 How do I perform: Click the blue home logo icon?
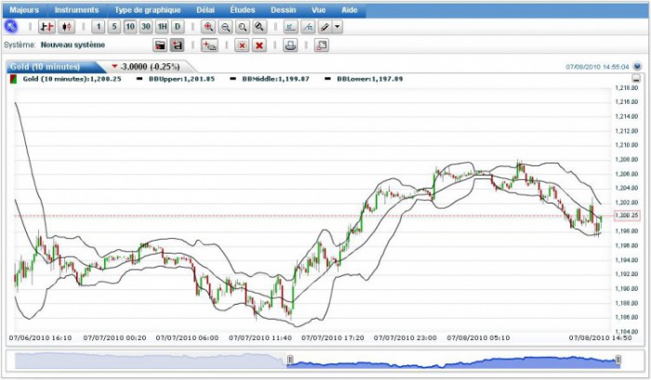pos(11,27)
